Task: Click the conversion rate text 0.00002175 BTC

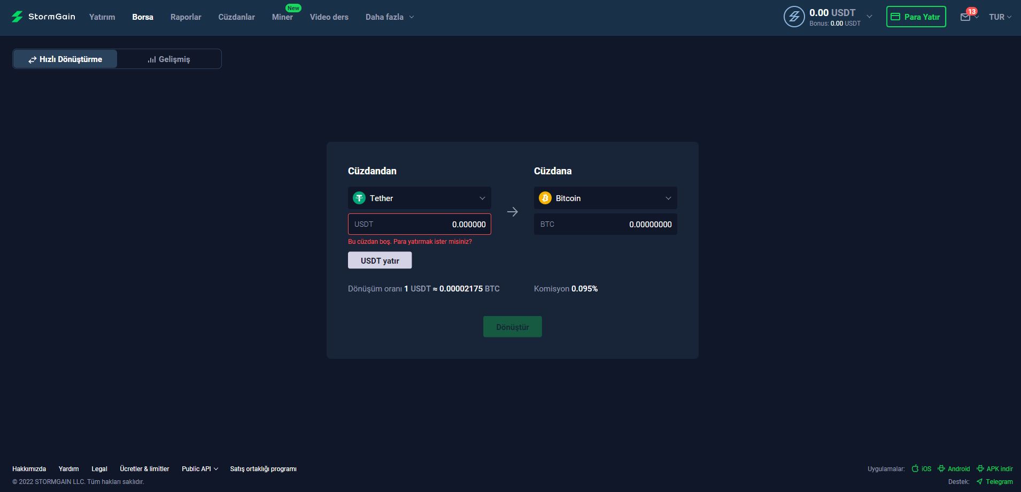Action: tap(469, 289)
